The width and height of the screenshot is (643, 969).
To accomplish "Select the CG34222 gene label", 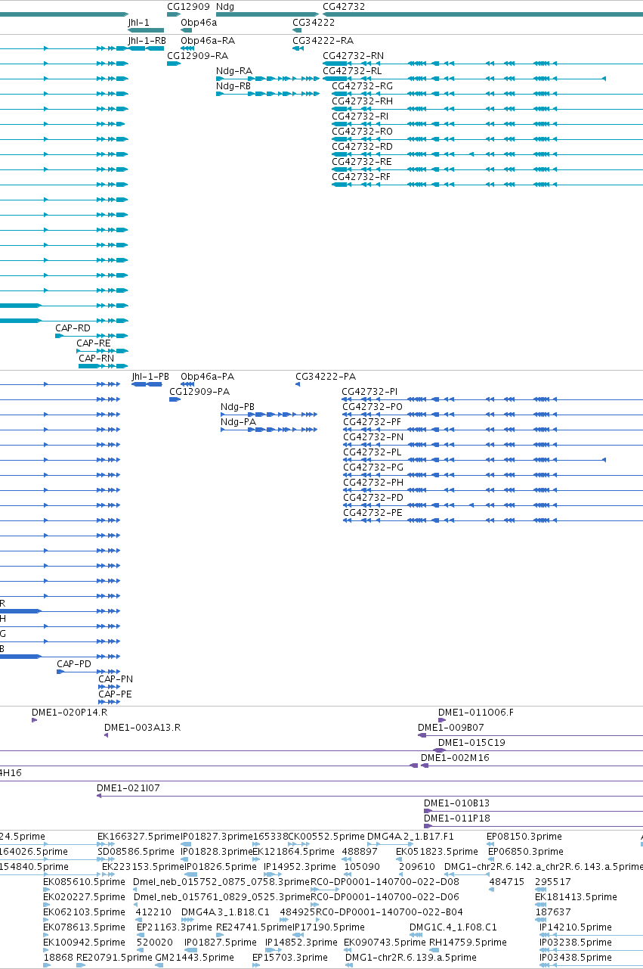I will (x=314, y=23).
